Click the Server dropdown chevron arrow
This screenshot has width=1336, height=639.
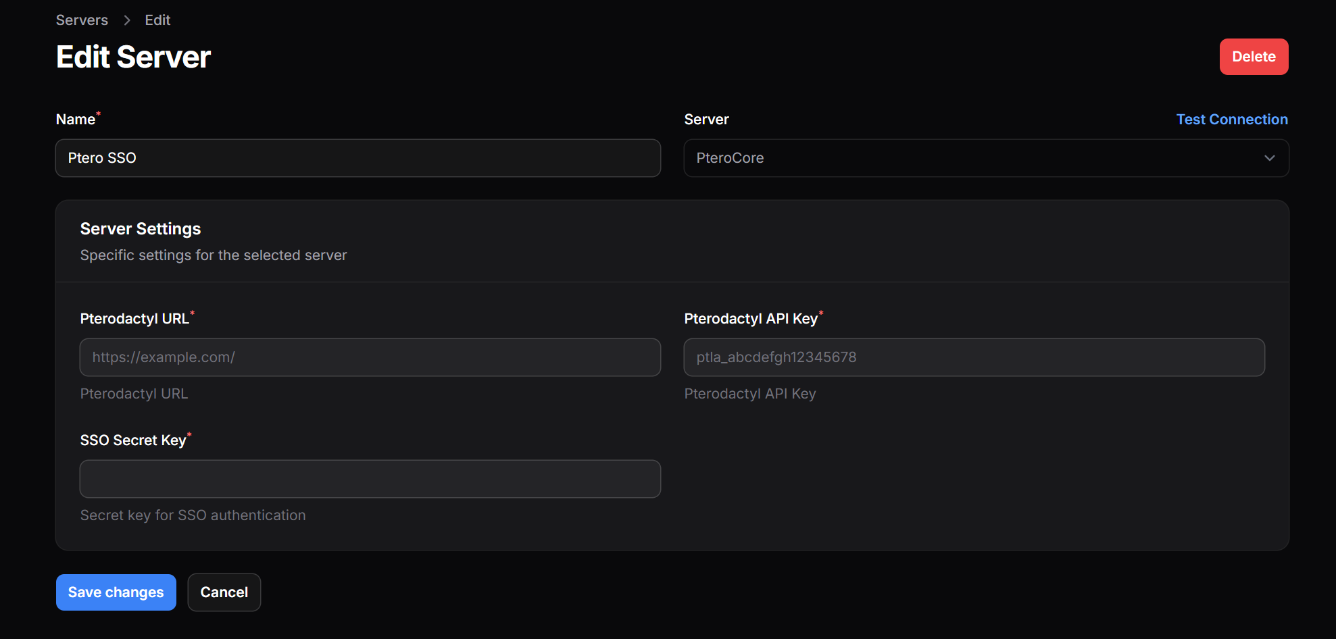[x=1269, y=158]
